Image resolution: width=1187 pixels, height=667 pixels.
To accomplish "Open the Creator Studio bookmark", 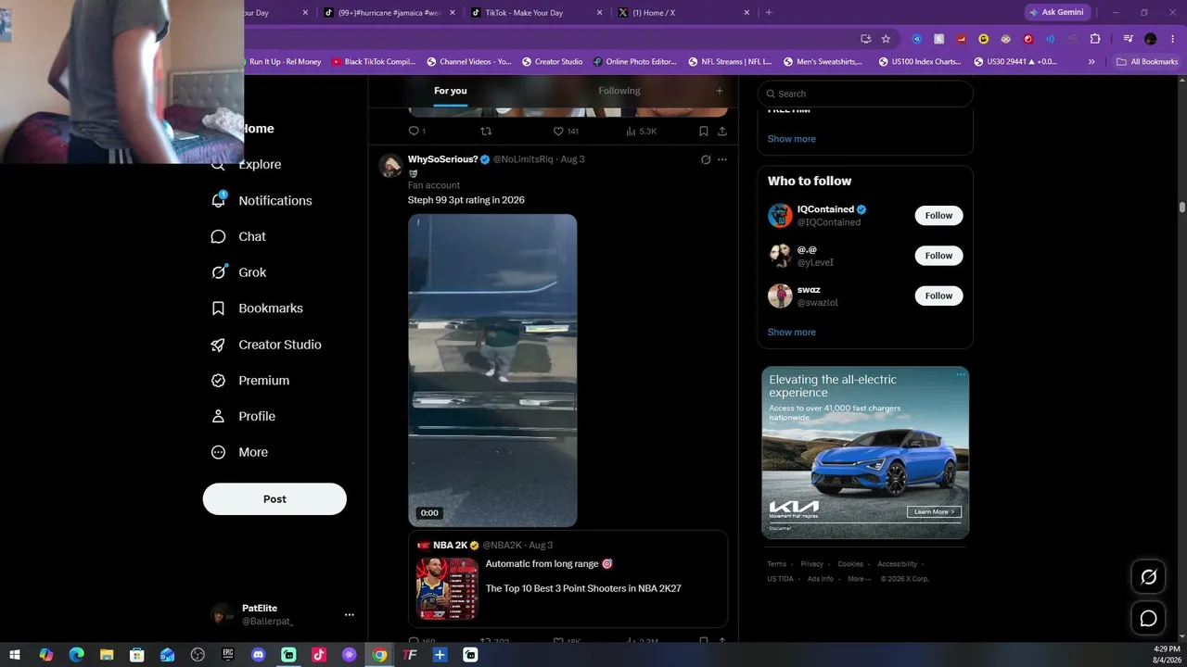I will click(553, 62).
